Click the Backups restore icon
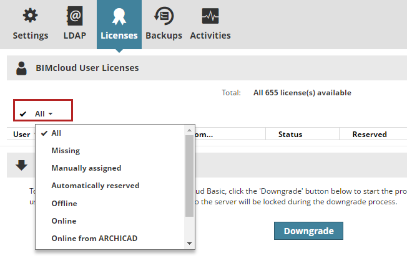Viewport: 407px width, 256px height. [164, 16]
